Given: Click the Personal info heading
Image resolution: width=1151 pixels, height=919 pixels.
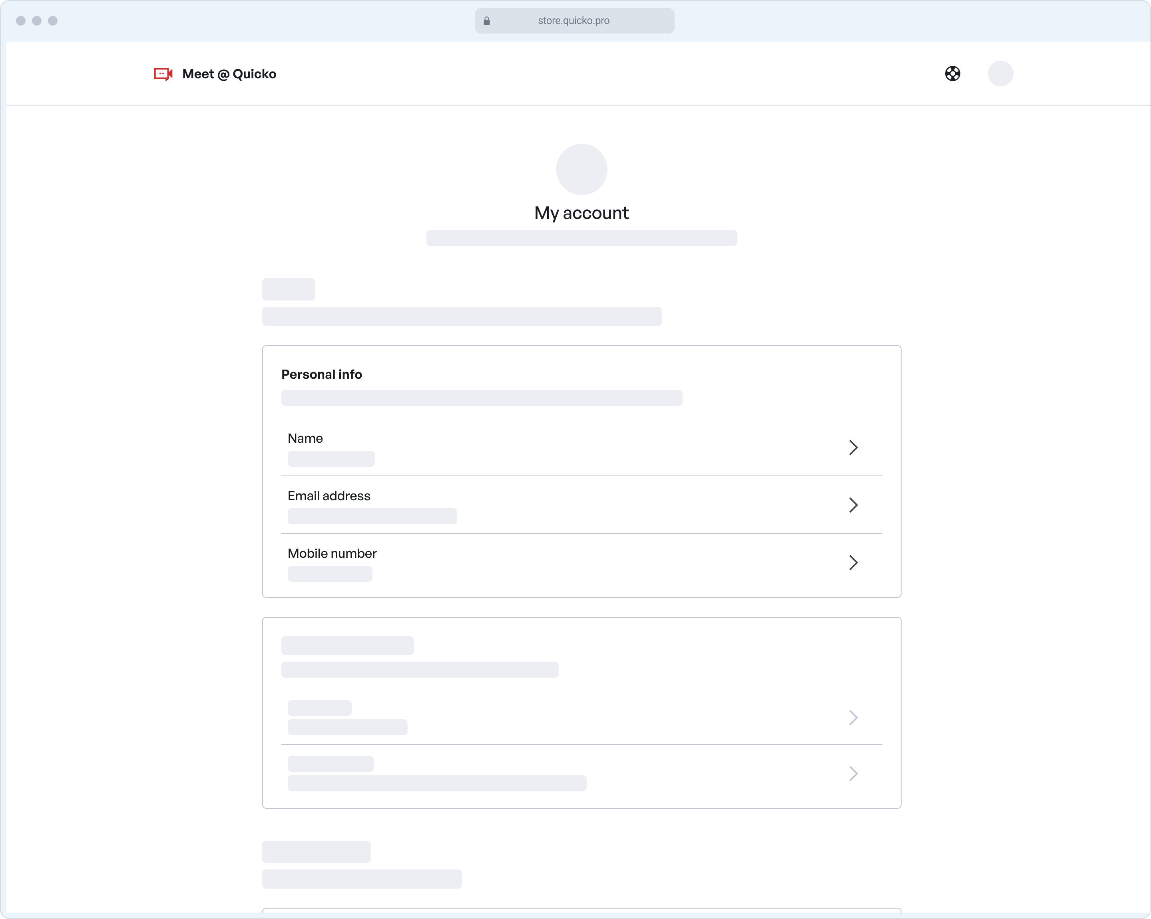Looking at the screenshot, I should pos(321,375).
